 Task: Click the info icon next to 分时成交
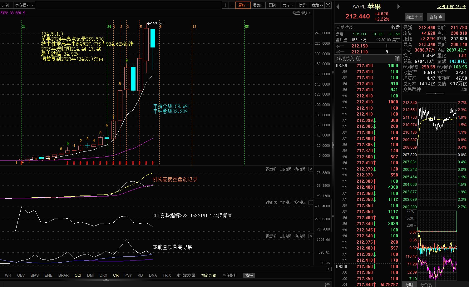click(x=359, y=58)
